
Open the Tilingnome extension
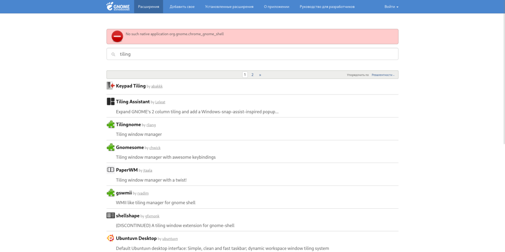[x=128, y=124]
